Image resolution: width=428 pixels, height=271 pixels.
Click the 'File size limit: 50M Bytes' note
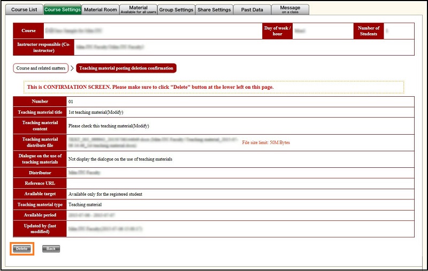coord(266,143)
